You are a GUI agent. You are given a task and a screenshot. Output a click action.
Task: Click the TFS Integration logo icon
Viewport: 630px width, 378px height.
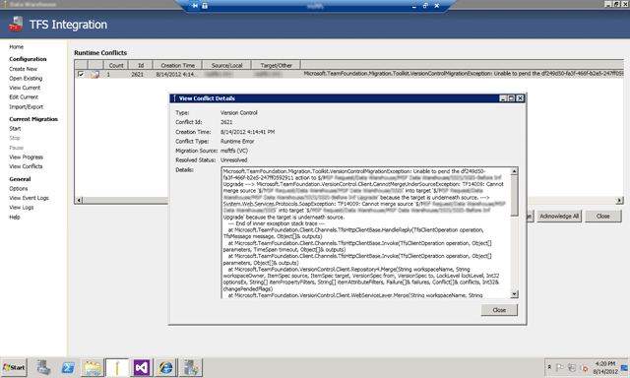coord(16,24)
